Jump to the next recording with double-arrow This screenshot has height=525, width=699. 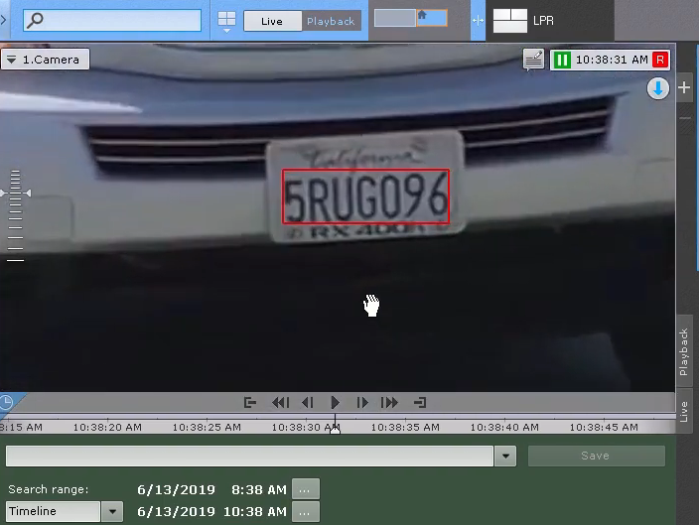(x=390, y=402)
